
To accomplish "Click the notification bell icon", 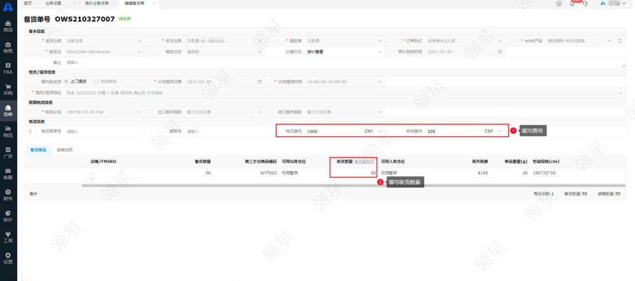I will point(571,3).
